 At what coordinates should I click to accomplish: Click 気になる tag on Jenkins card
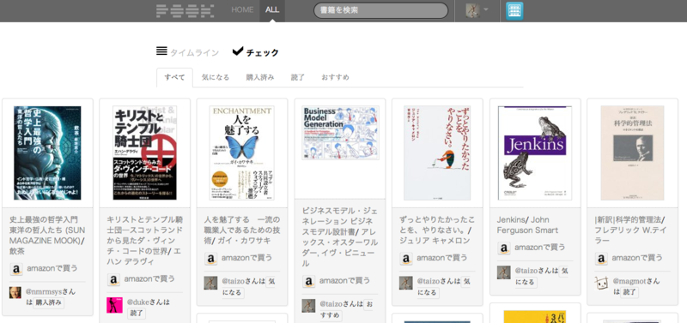click(x=541, y=277)
